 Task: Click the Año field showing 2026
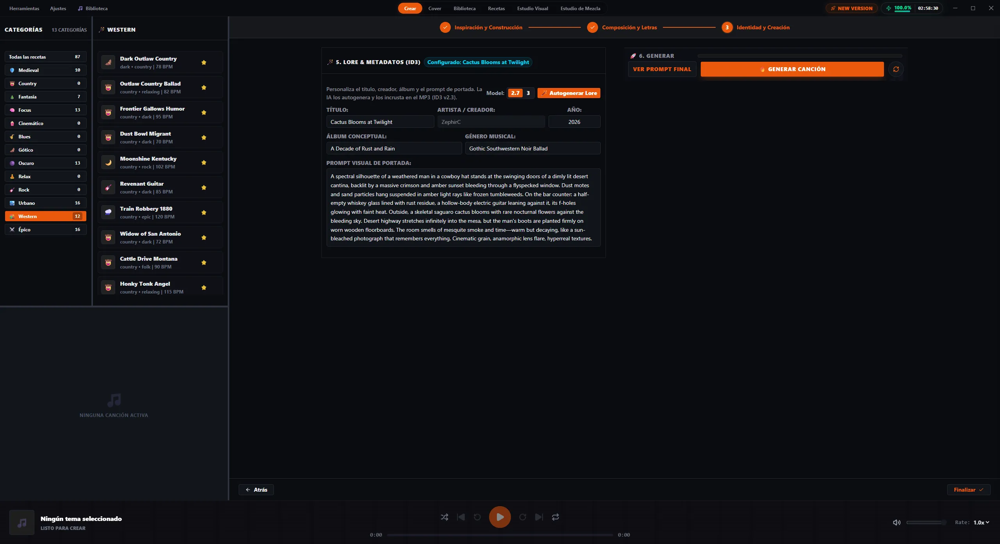(x=574, y=122)
